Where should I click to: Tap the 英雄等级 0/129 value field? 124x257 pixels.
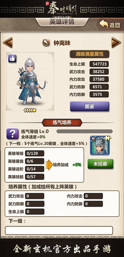coord(35,153)
